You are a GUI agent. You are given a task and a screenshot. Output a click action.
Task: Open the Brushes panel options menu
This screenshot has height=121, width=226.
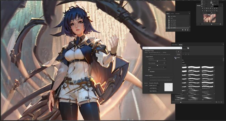click(223, 44)
